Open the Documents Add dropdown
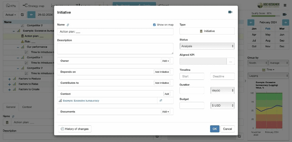 [x=166, y=111]
